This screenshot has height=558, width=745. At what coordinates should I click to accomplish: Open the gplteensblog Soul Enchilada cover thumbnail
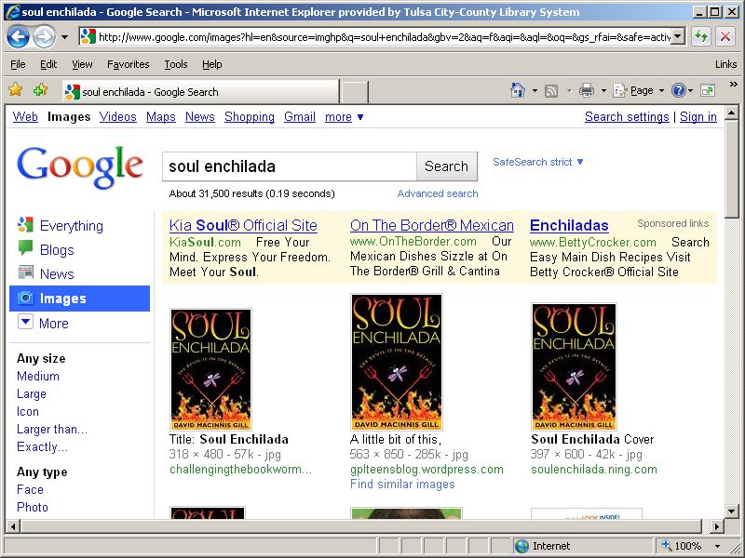[397, 363]
